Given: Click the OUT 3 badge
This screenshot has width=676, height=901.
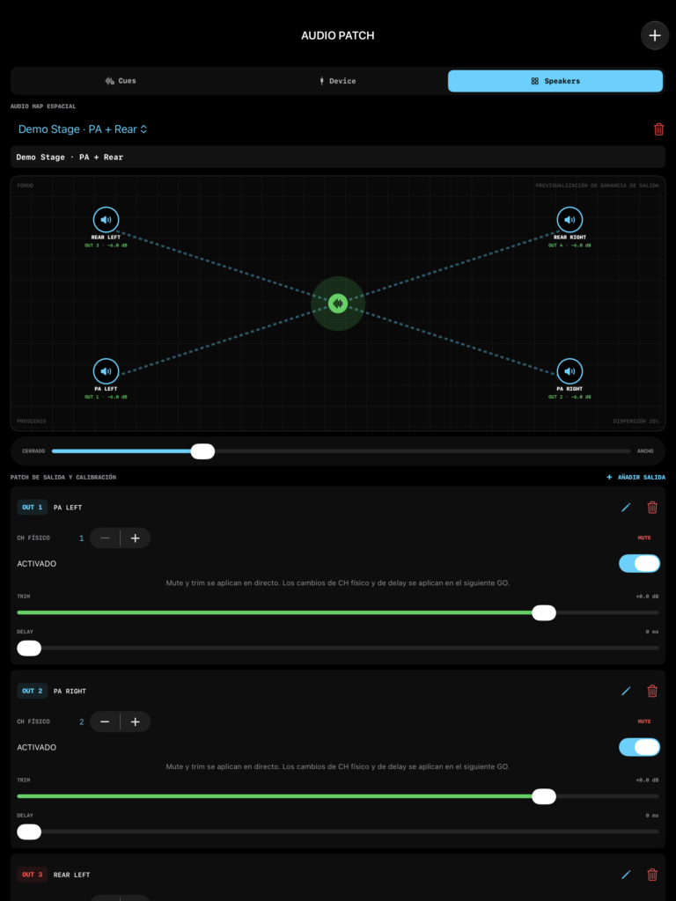Looking at the screenshot, I should point(33,875).
